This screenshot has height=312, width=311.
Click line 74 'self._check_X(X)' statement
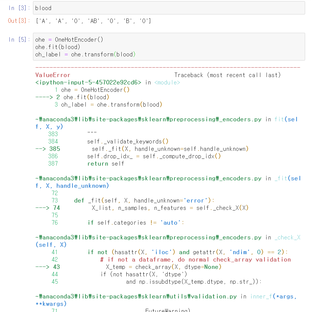170,208
